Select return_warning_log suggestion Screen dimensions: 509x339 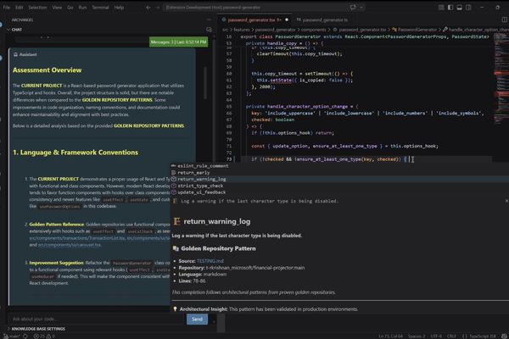(x=339, y=179)
